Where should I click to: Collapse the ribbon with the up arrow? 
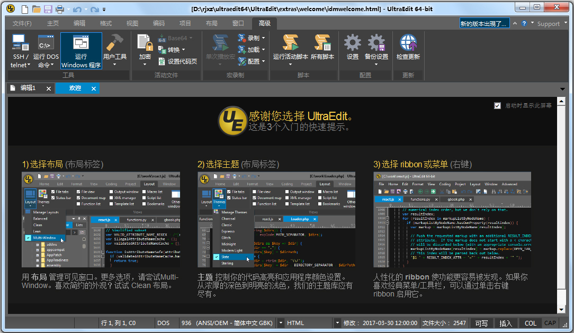515,23
